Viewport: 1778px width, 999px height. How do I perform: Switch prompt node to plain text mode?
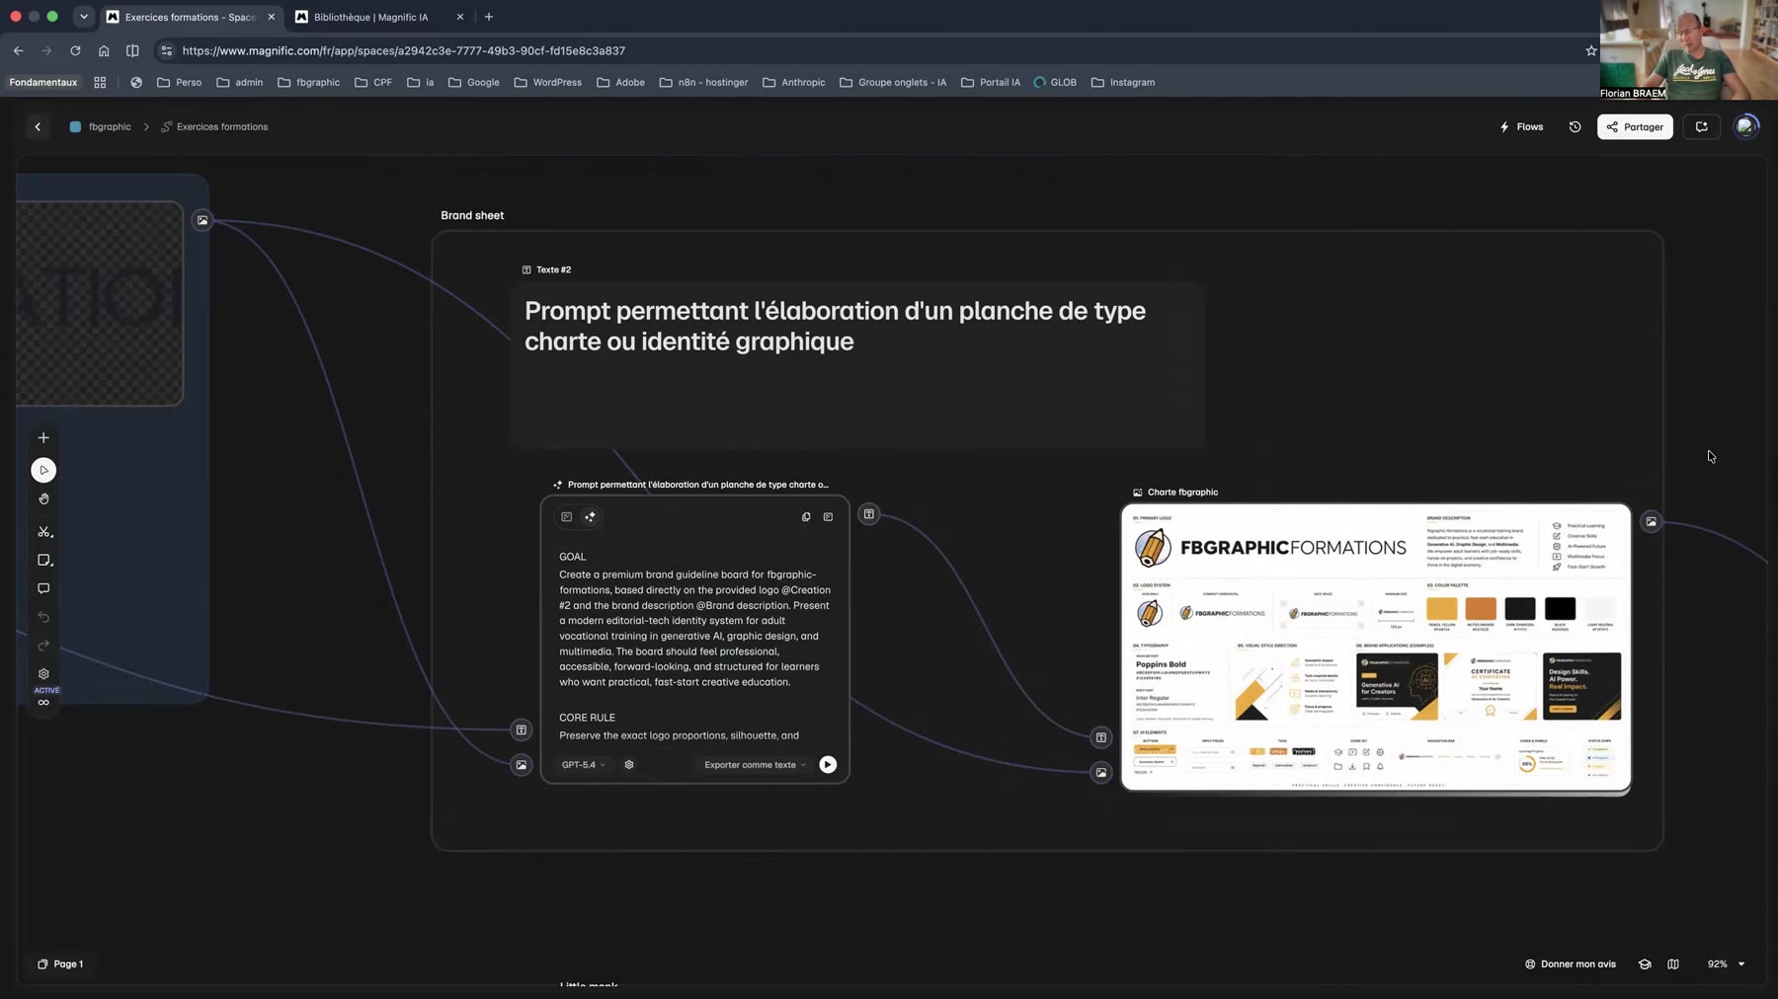coord(566,517)
